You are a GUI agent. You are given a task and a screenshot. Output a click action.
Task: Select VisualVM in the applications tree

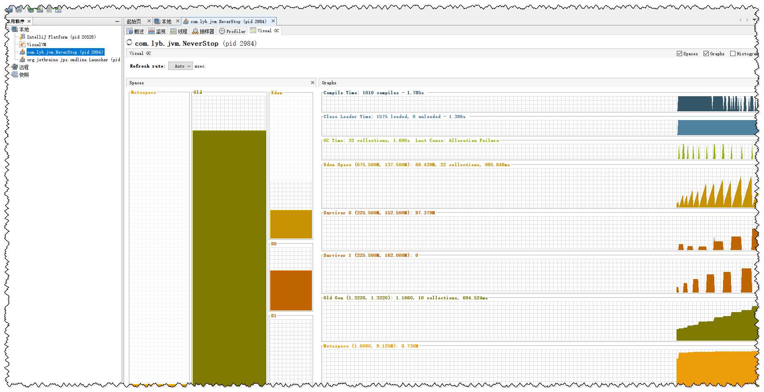point(37,45)
